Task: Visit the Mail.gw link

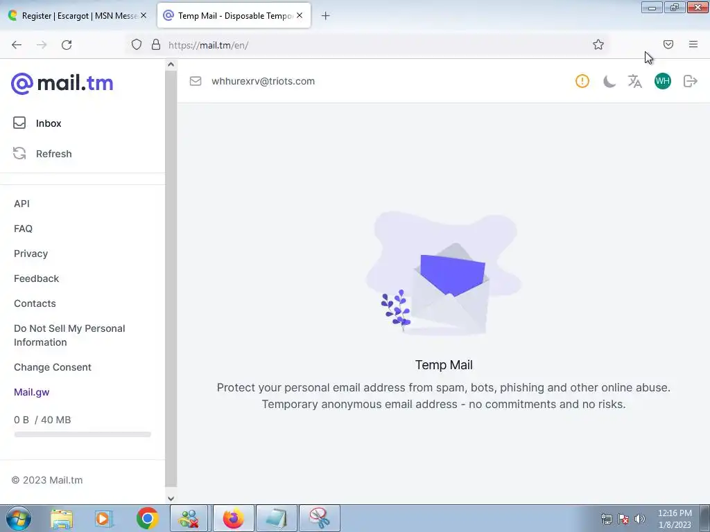Action: coord(32,392)
